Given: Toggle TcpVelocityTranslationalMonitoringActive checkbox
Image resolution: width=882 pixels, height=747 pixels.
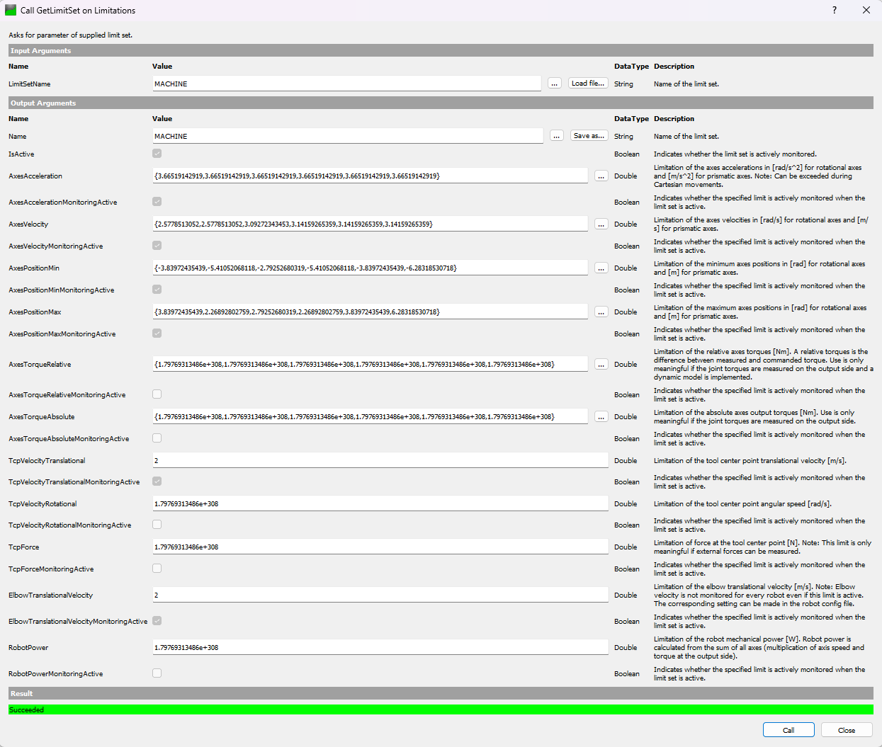Looking at the screenshot, I should click(x=157, y=481).
